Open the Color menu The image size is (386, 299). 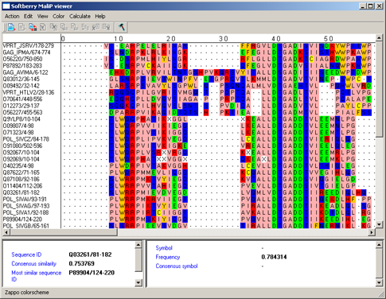58,17
